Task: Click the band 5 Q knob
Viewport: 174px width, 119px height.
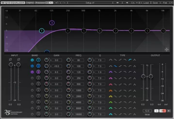Action: [x=89, y=84]
